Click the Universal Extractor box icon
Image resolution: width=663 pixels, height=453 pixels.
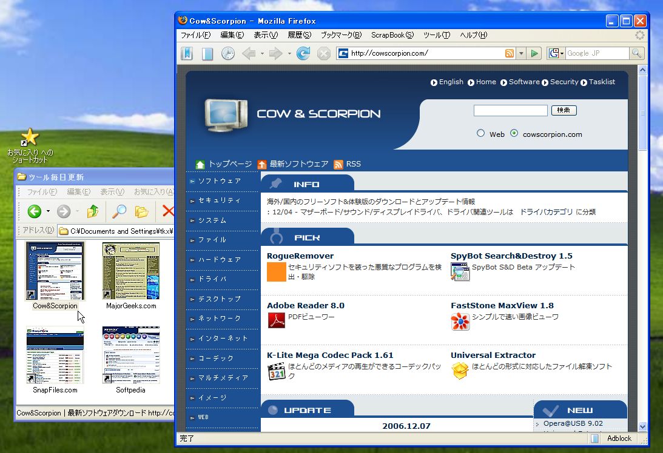click(x=460, y=371)
